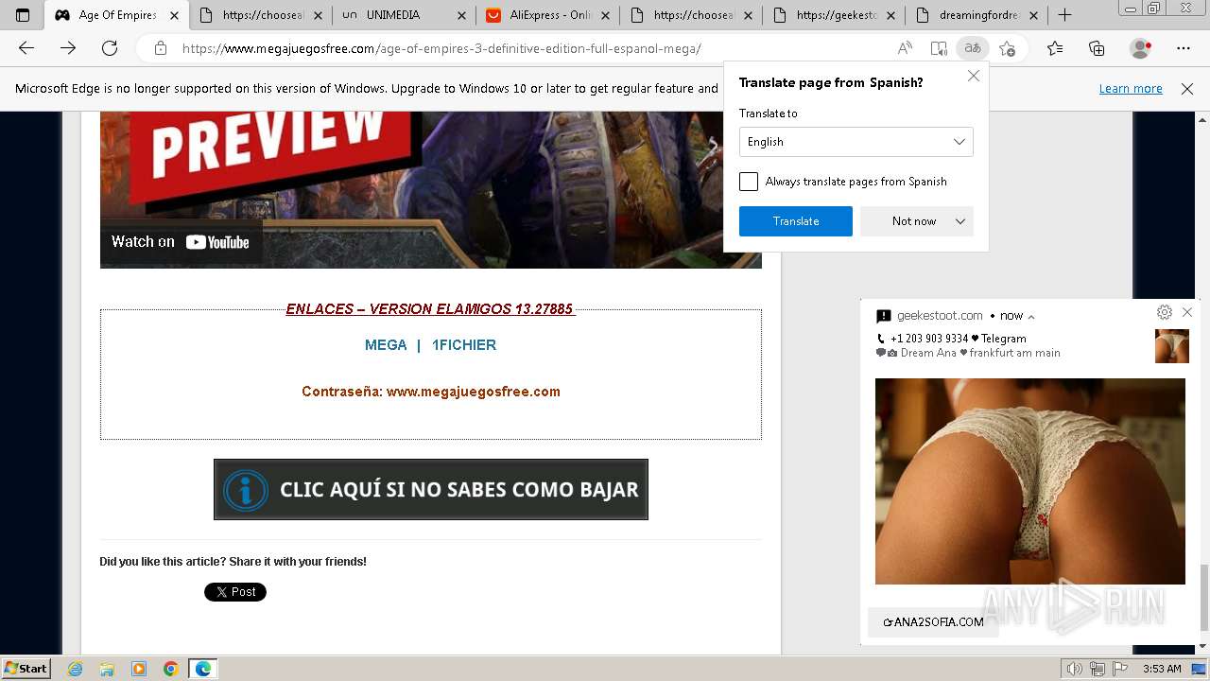The width and height of the screenshot is (1210, 681).
Task: Close the AliExpress tab
Action: click(604, 15)
